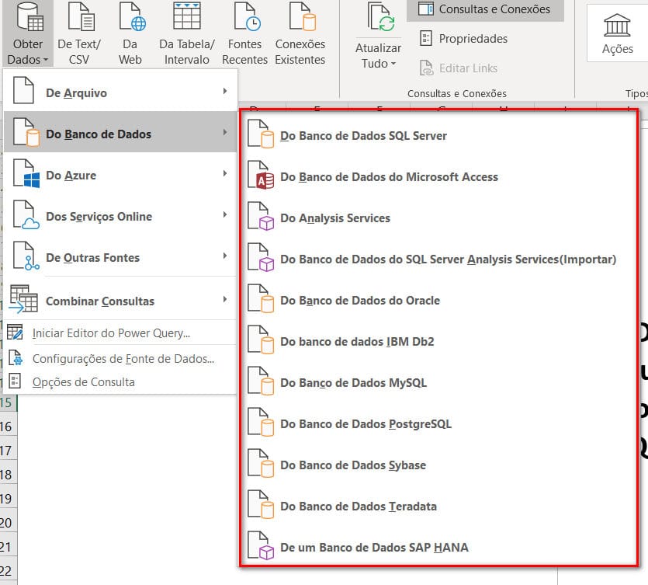Click the Da Web globe icon
This screenshot has width=648, height=585.
[x=132, y=17]
